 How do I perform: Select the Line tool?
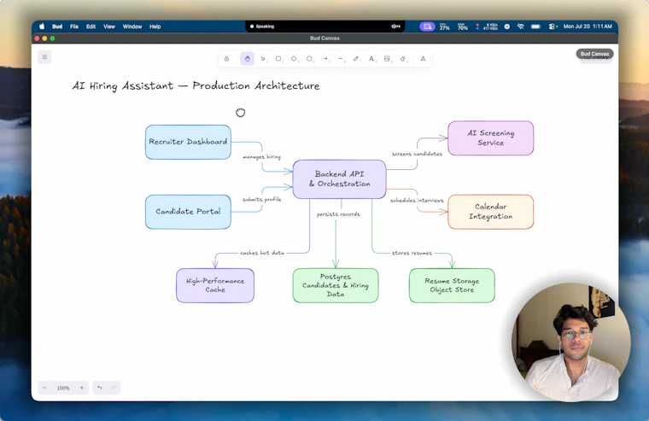(x=340, y=59)
